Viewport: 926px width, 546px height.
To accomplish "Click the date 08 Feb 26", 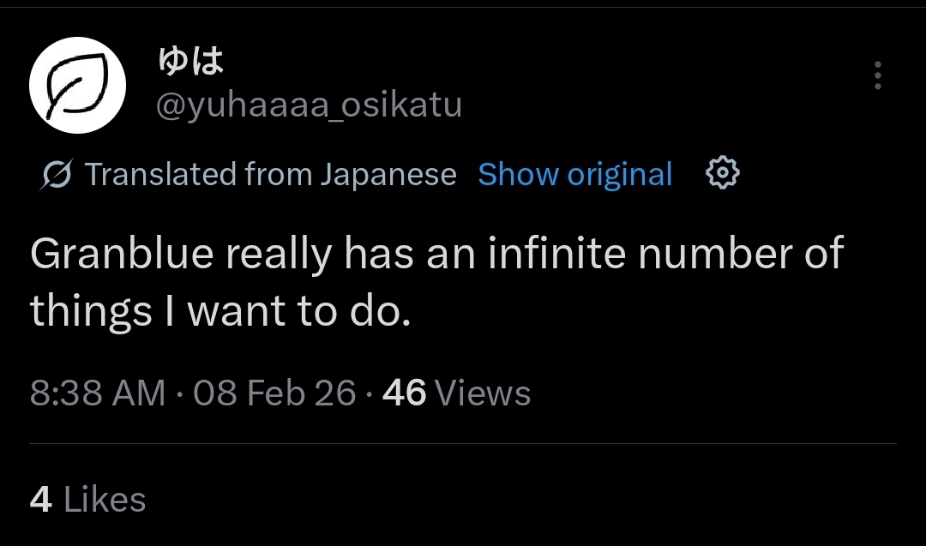I will [274, 393].
